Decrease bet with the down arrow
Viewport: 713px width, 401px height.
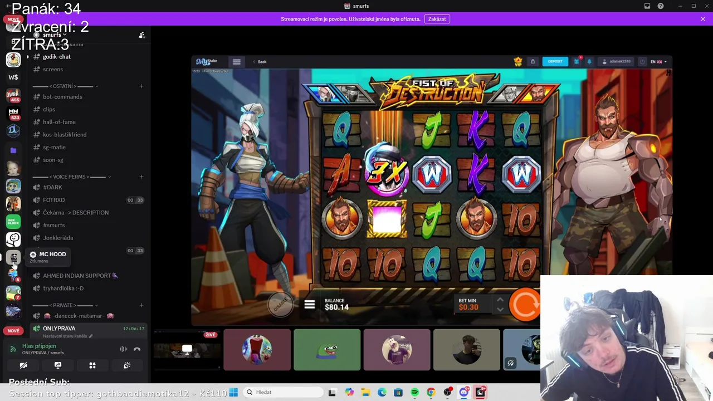pos(500,309)
